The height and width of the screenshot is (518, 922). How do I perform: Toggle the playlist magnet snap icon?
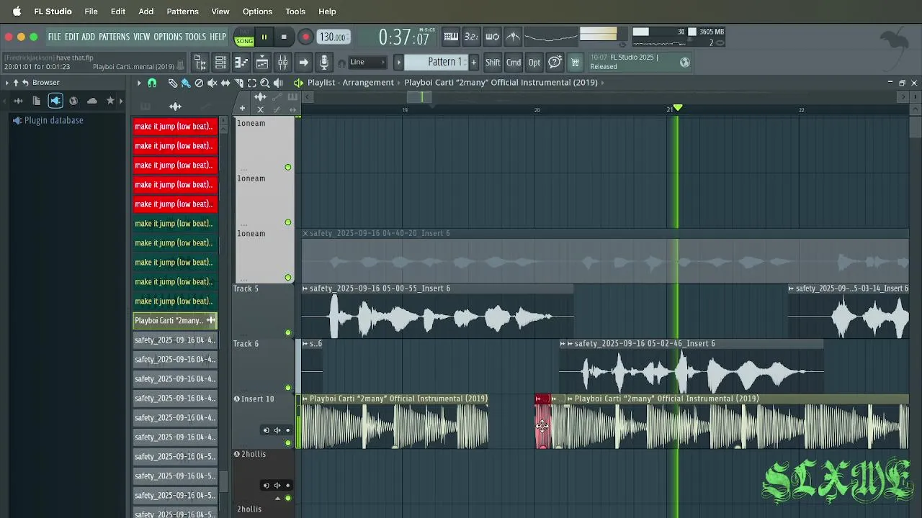tap(152, 83)
